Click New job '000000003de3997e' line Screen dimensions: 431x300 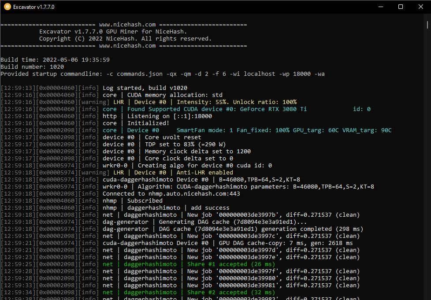(x=180, y=257)
